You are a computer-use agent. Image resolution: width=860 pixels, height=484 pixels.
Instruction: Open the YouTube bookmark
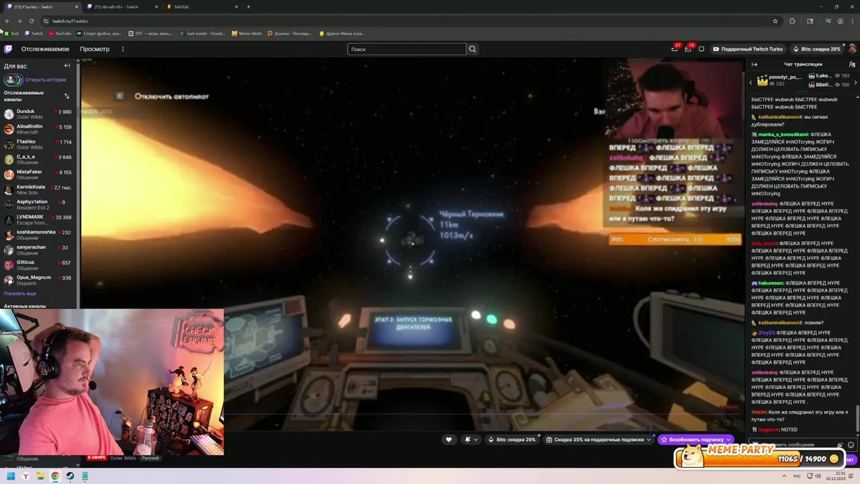(x=59, y=33)
